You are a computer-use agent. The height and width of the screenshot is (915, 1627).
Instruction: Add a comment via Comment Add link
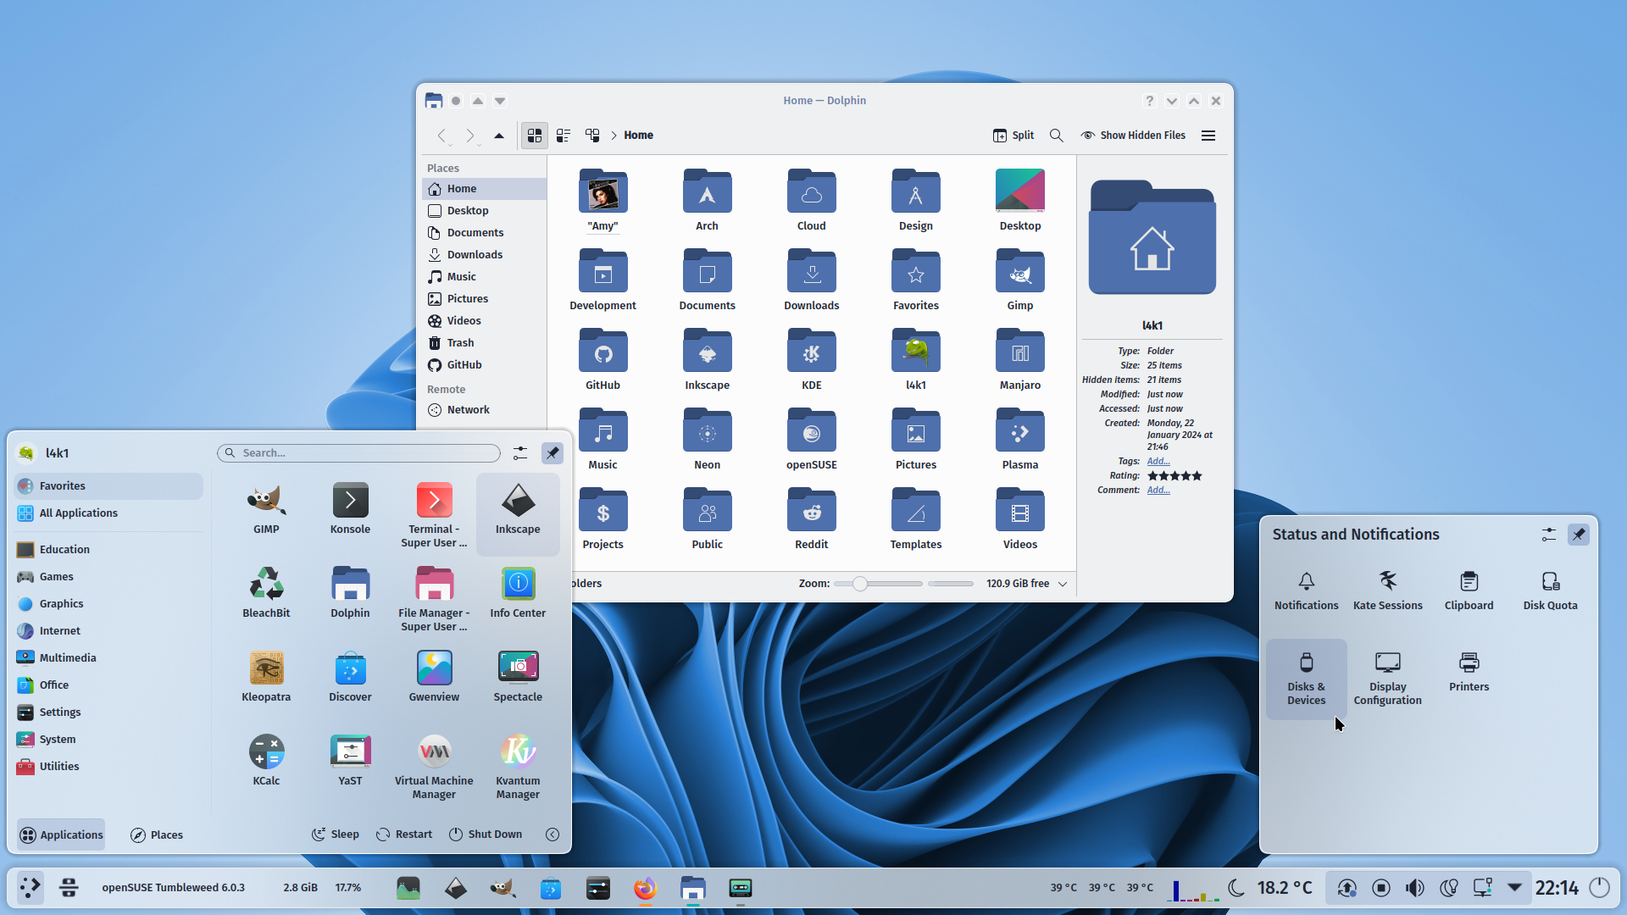(x=1158, y=490)
